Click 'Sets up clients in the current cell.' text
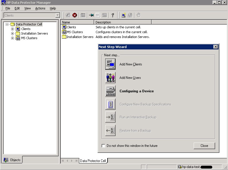 (118, 27)
